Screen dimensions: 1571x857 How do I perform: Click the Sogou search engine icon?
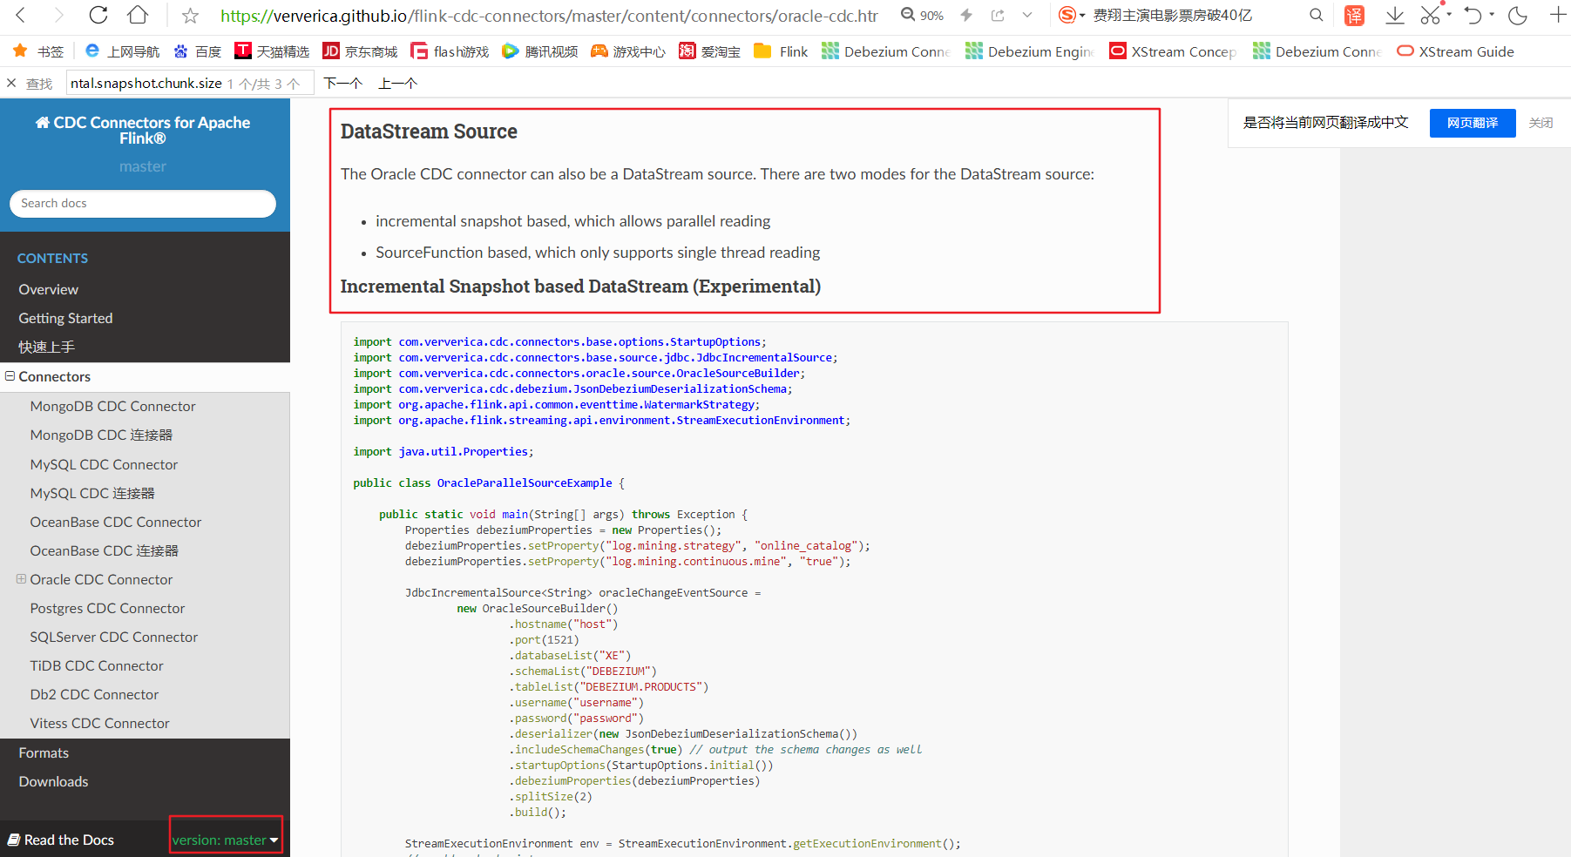pos(1067,15)
